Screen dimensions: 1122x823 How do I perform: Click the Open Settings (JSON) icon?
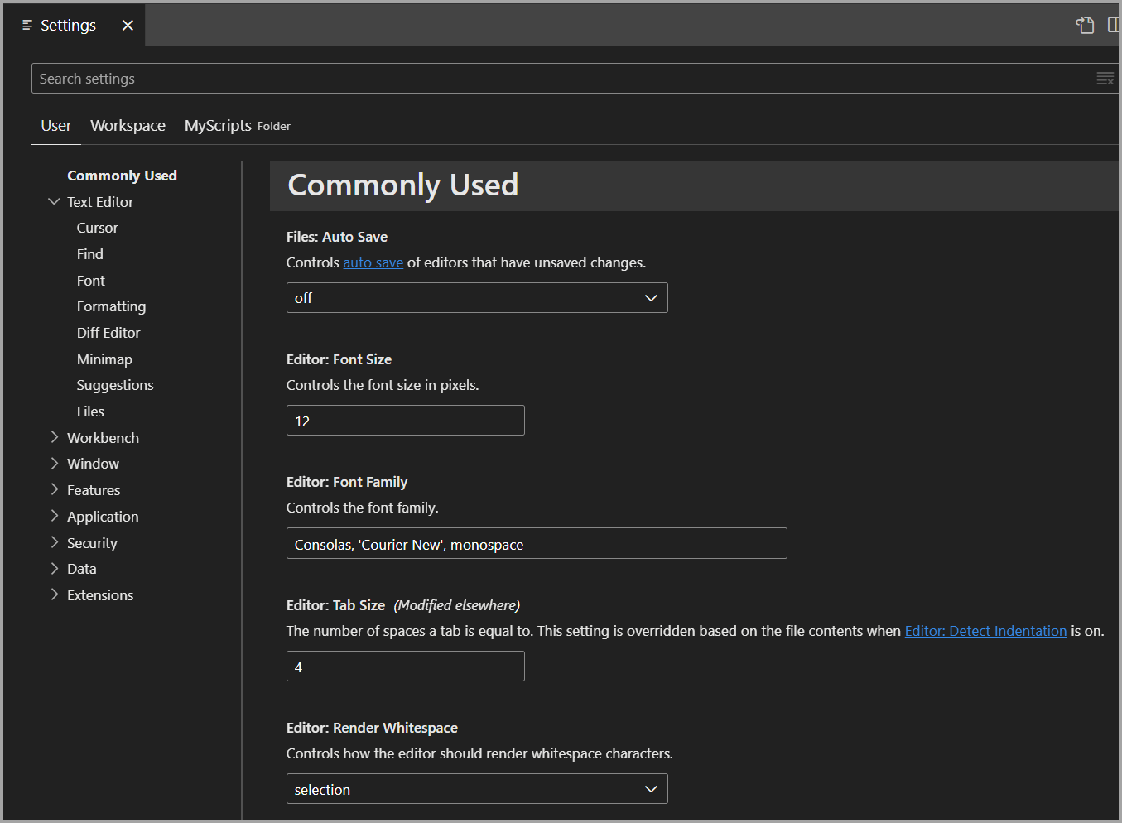pos(1085,25)
